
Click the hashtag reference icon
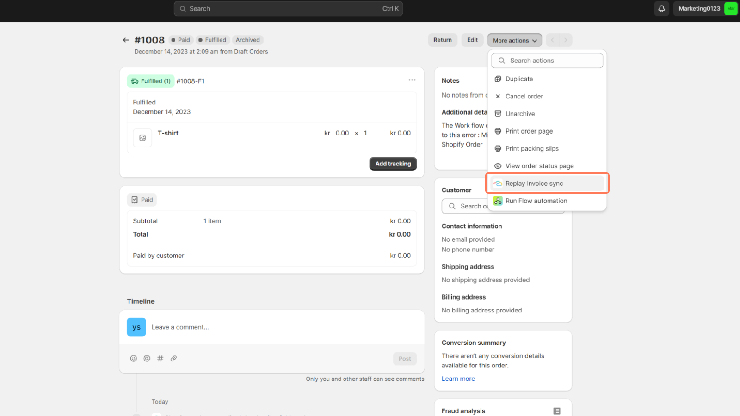click(x=160, y=359)
